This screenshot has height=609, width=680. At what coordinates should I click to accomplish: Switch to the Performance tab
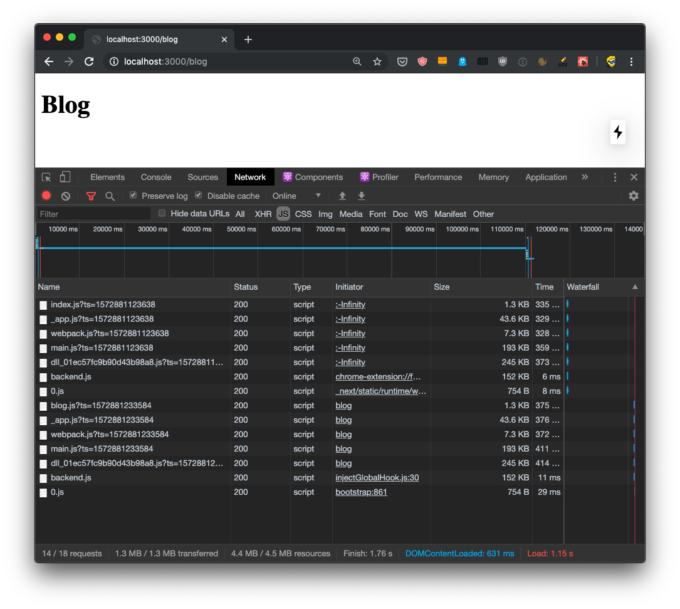coord(438,177)
